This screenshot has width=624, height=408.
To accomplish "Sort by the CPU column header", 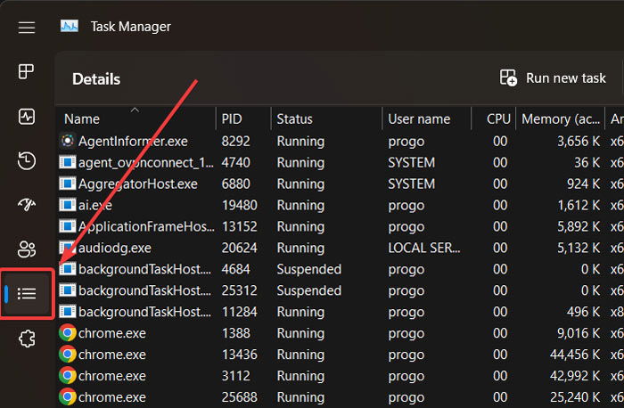I will point(498,119).
